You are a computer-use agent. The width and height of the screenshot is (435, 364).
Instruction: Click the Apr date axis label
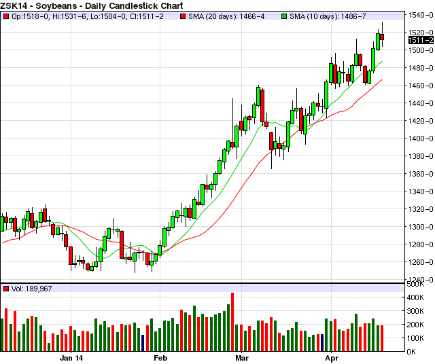(x=332, y=358)
